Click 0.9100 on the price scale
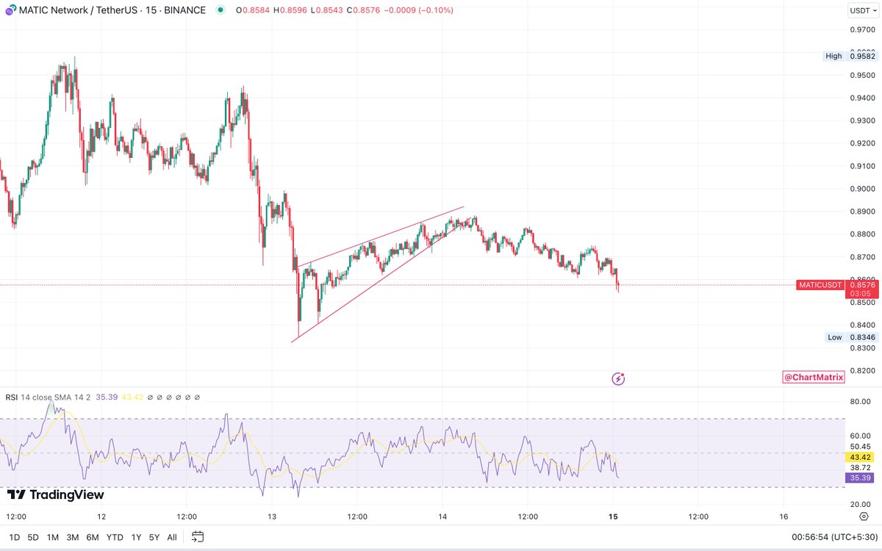Viewport: 882px width, 551px height. click(x=862, y=166)
